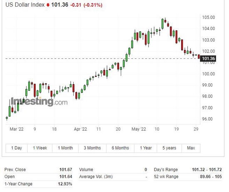Click the Prev. Close value 101.67

pyautogui.click(x=66, y=170)
